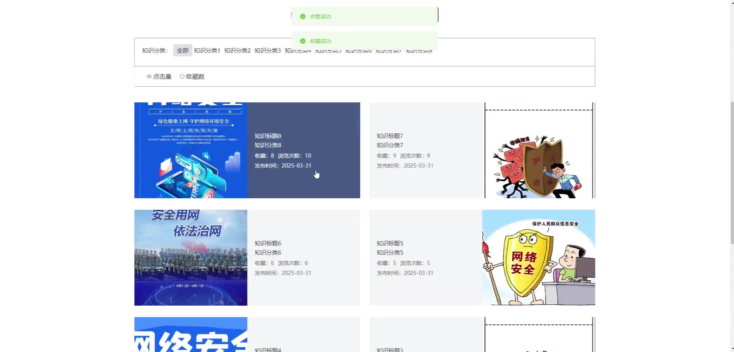Click the 浏览次数：9 value on 知识标题7
This screenshot has width=734, height=352.
point(415,156)
